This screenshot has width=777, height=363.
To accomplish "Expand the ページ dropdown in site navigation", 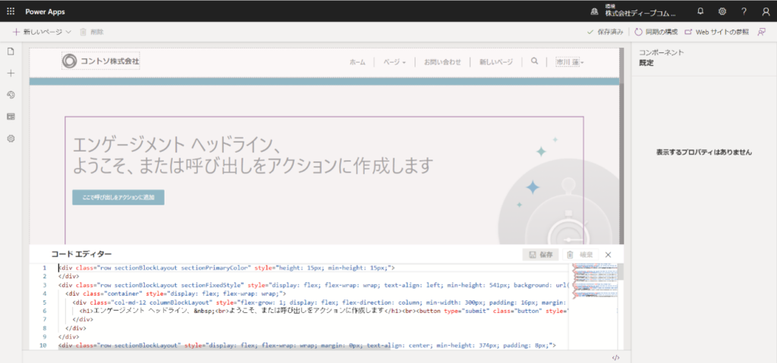I will pyautogui.click(x=395, y=62).
